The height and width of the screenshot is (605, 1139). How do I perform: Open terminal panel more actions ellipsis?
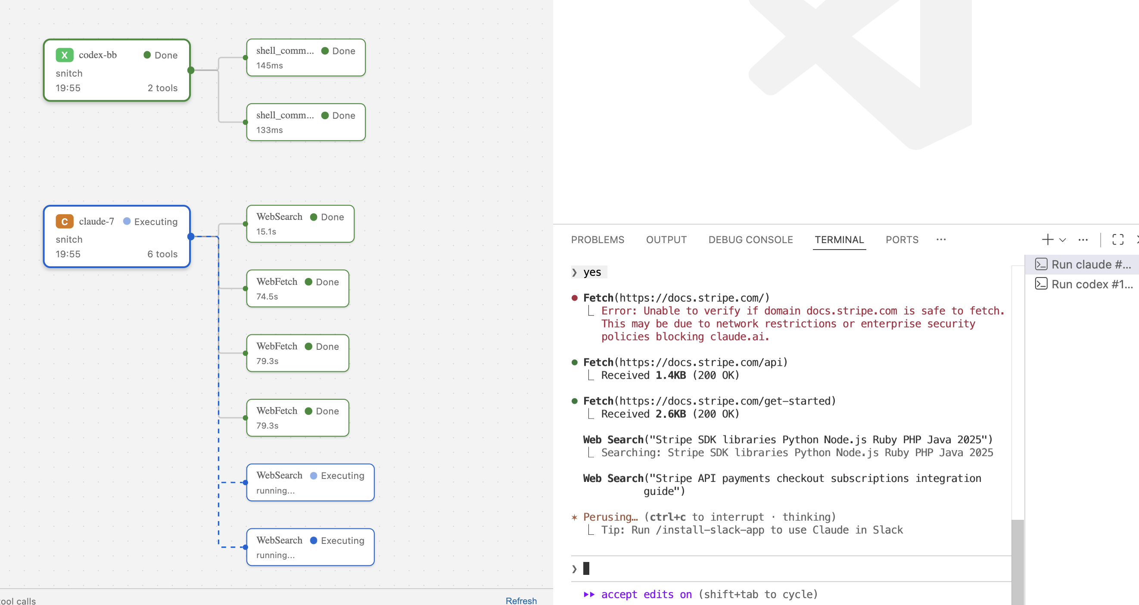(x=1083, y=239)
